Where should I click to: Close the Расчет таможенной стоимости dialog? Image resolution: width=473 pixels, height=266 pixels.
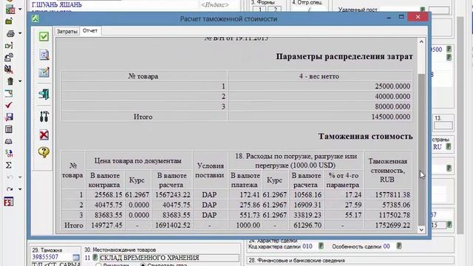[x=418, y=17]
